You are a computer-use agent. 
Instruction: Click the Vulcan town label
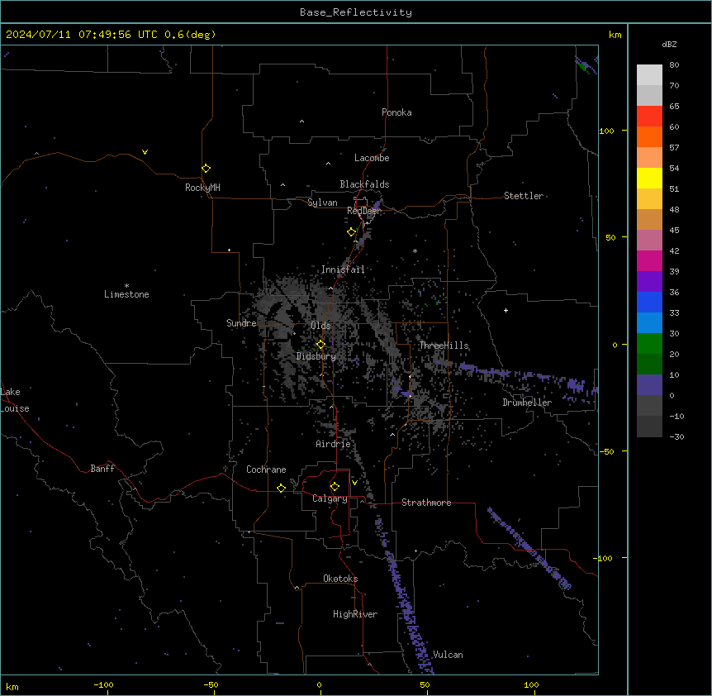(x=448, y=655)
